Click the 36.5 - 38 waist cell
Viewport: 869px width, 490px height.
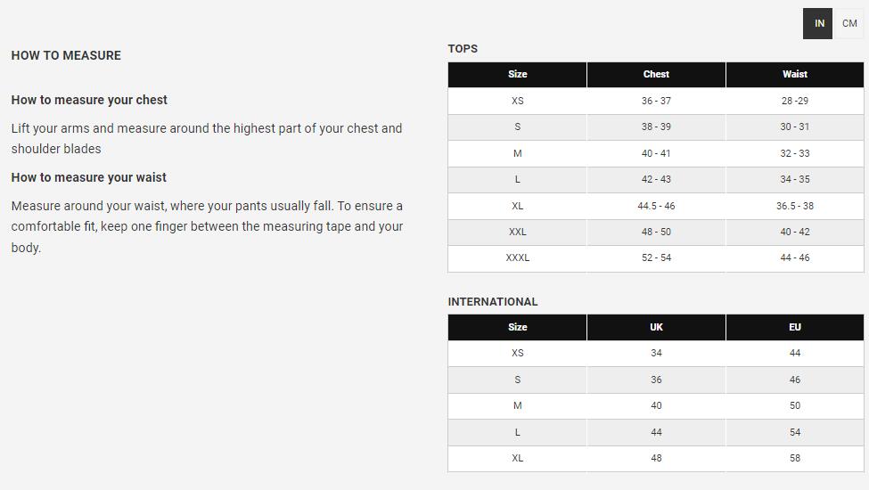794,206
